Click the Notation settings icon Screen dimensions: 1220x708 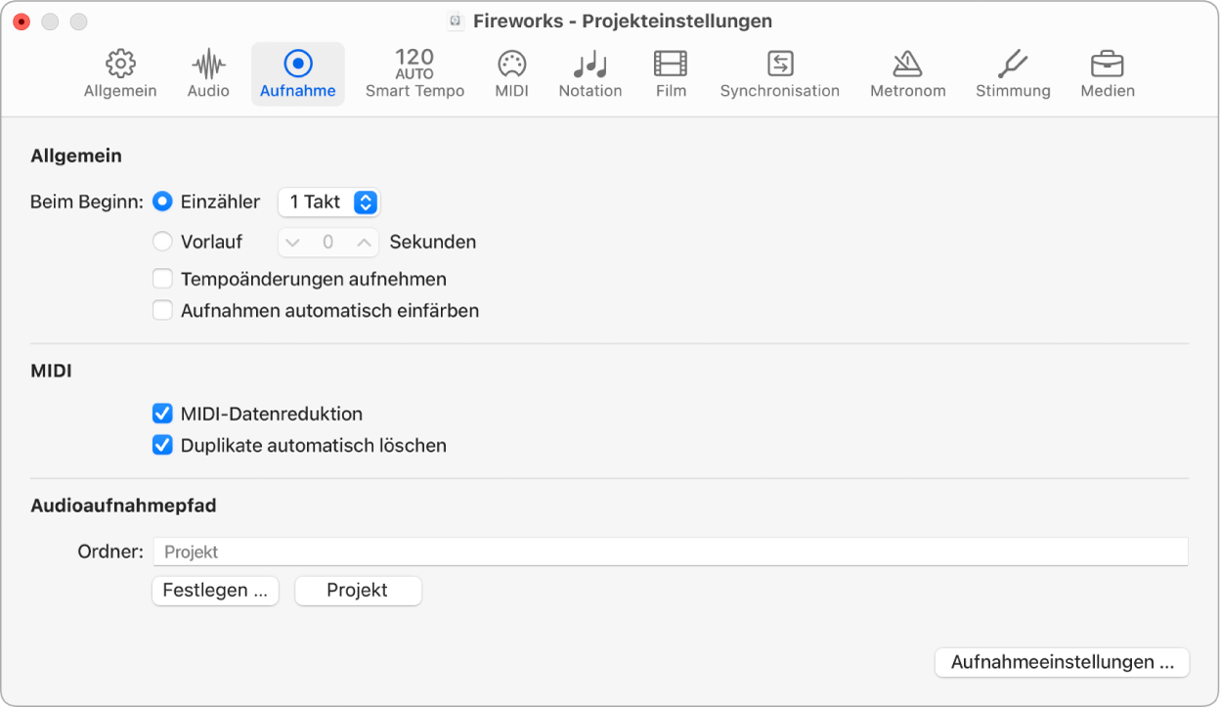click(x=589, y=73)
